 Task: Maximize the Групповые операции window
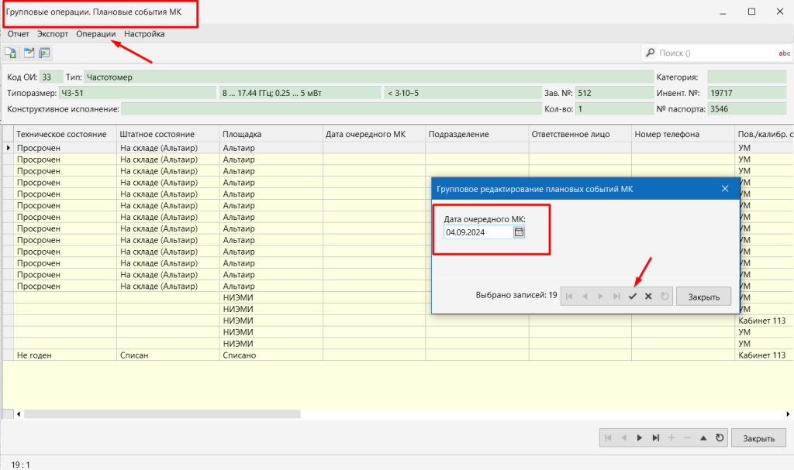[x=751, y=12]
